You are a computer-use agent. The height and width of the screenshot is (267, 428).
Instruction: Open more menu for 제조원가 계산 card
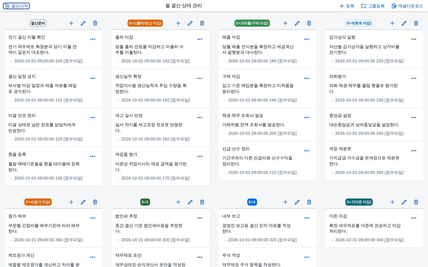(93, 257)
